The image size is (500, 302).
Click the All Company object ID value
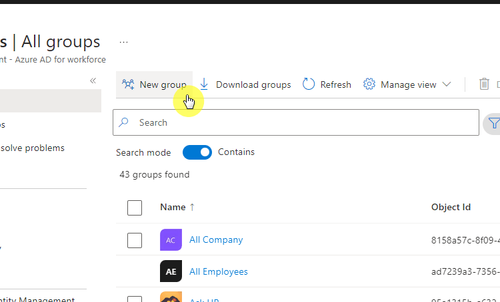pyautogui.click(x=465, y=240)
